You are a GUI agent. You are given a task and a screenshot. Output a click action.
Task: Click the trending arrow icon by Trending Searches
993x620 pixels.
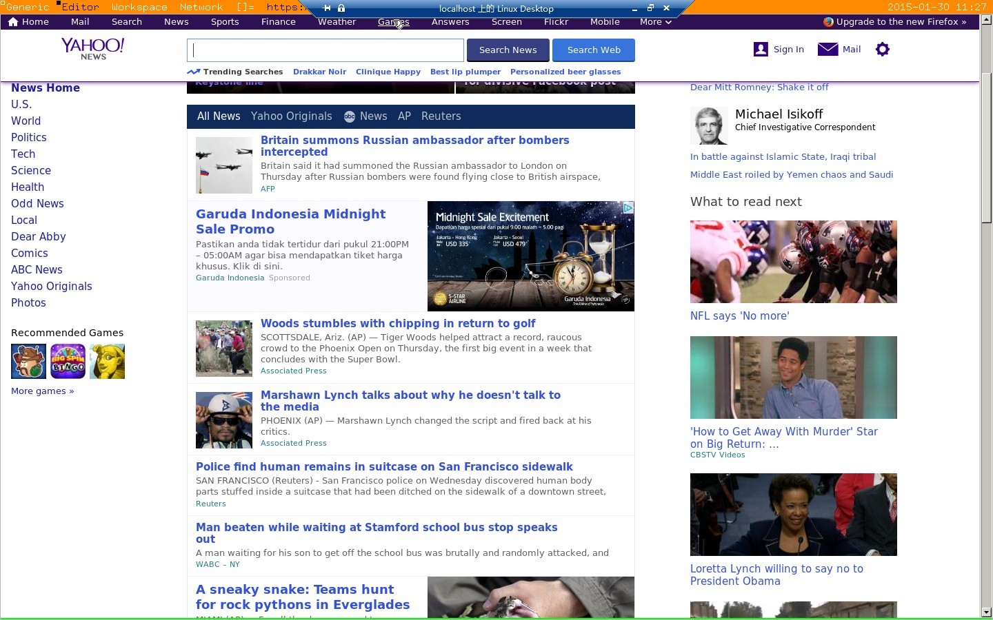(x=193, y=72)
